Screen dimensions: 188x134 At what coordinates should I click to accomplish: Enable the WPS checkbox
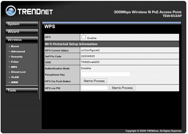(x=83, y=37)
